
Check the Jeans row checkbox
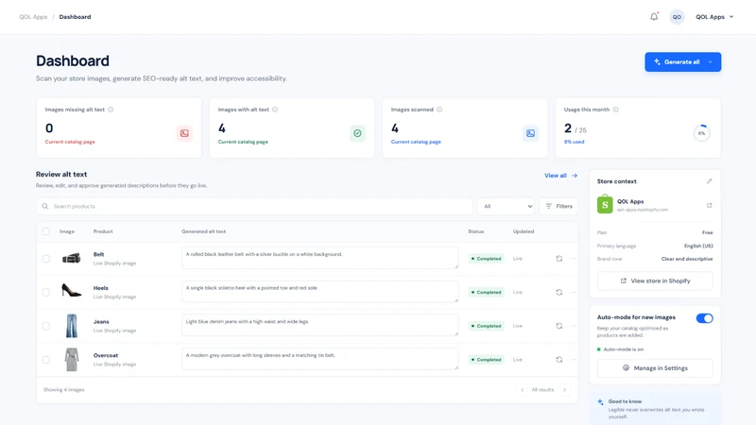pyautogui.click(x=45, y=326)
